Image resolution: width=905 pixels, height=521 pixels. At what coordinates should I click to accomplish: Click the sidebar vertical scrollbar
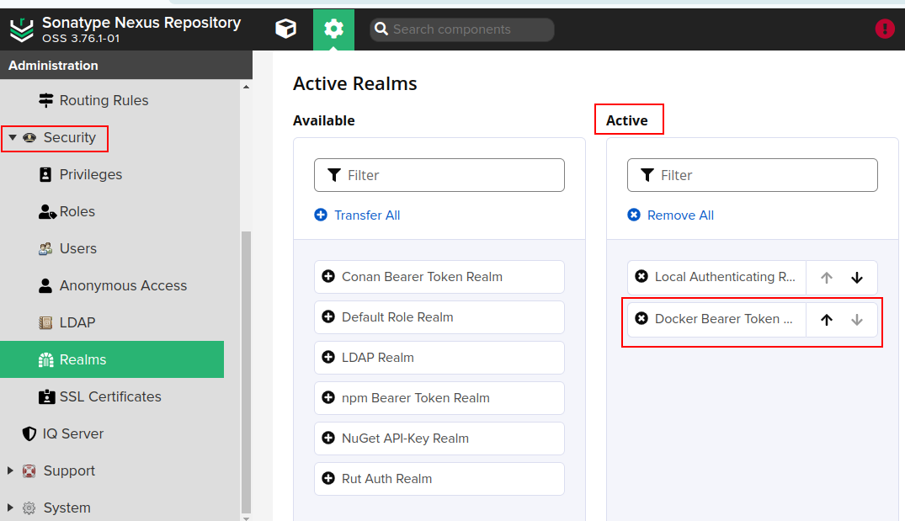pos(246,370)
